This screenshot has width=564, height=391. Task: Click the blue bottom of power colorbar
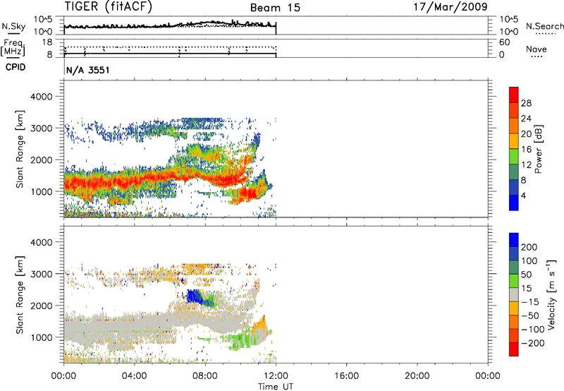514,203
